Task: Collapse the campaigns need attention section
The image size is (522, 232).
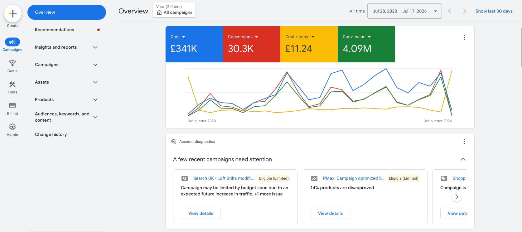Action: coord(463,159)
